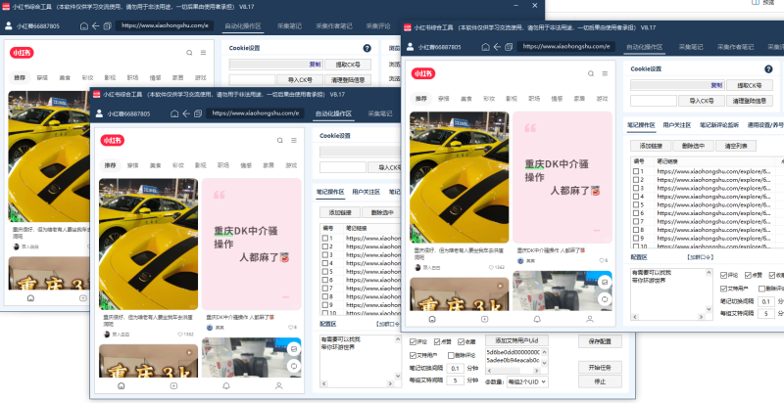This screenshot has width=784, height=403.
Task: Click the 【加群口令】 link in right window
Action: point(700,257)
